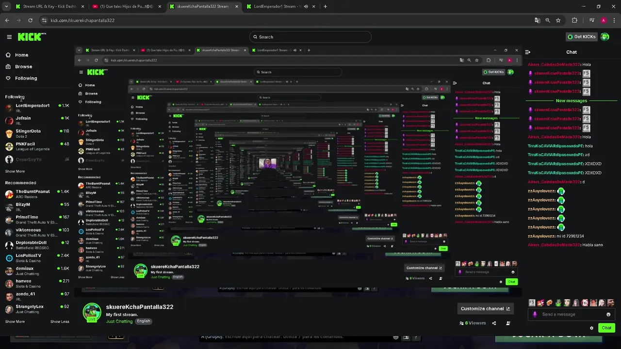Expand following list with Show More
Viewport: 621px width, 349px height.
point(15,171)
